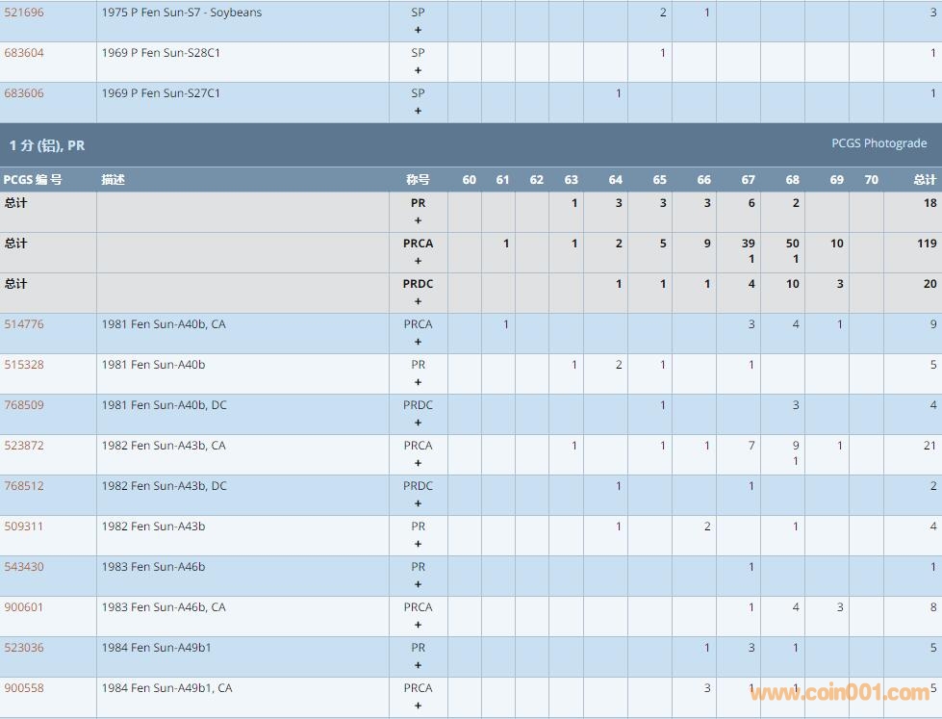Open PCGS number 523036 link
Screen dimensions: 942x719
tap(24, 648)
